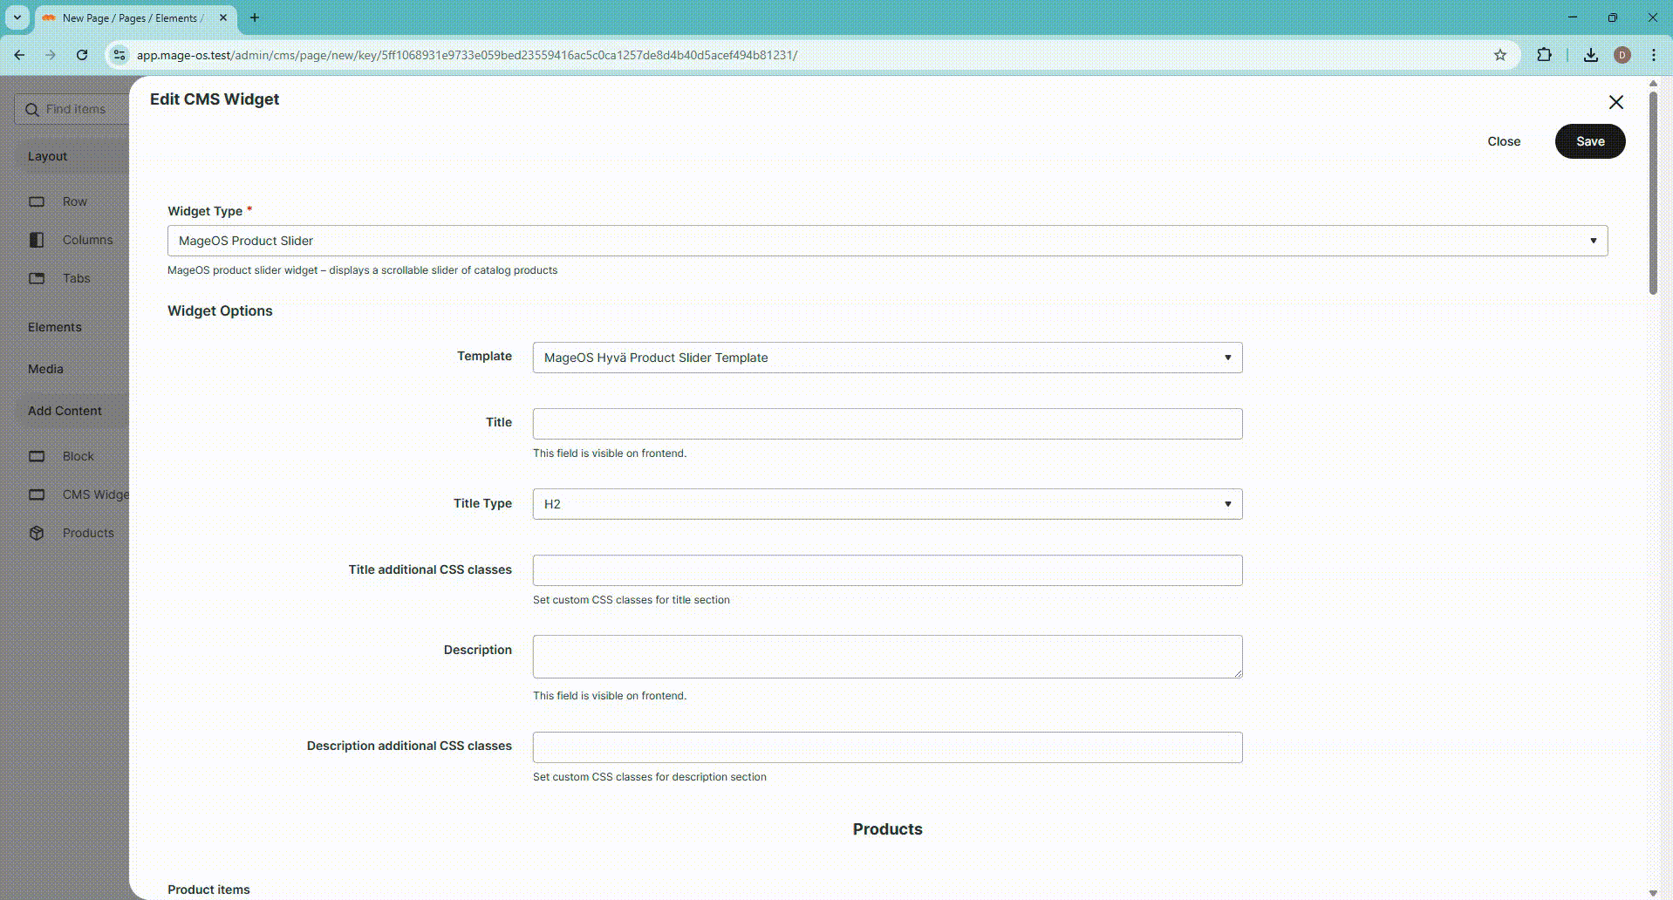Select the Columns layout element
The width and height of the screenshot is (1673, 900).
coord(86,239)
